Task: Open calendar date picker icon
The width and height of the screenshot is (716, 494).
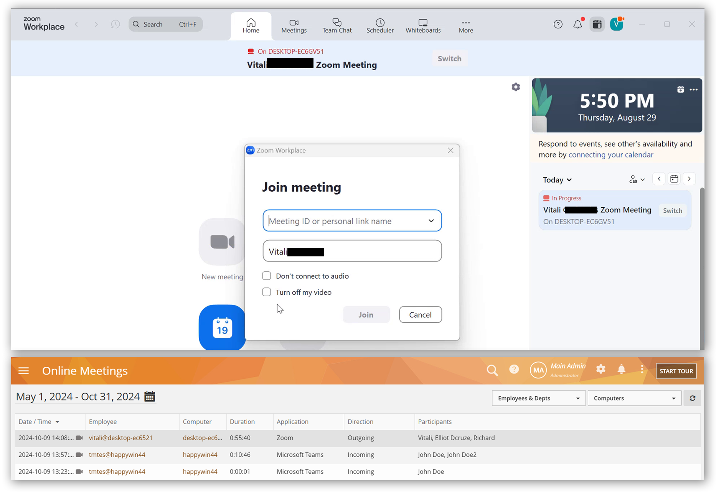Action: click(x=674, y=179)
